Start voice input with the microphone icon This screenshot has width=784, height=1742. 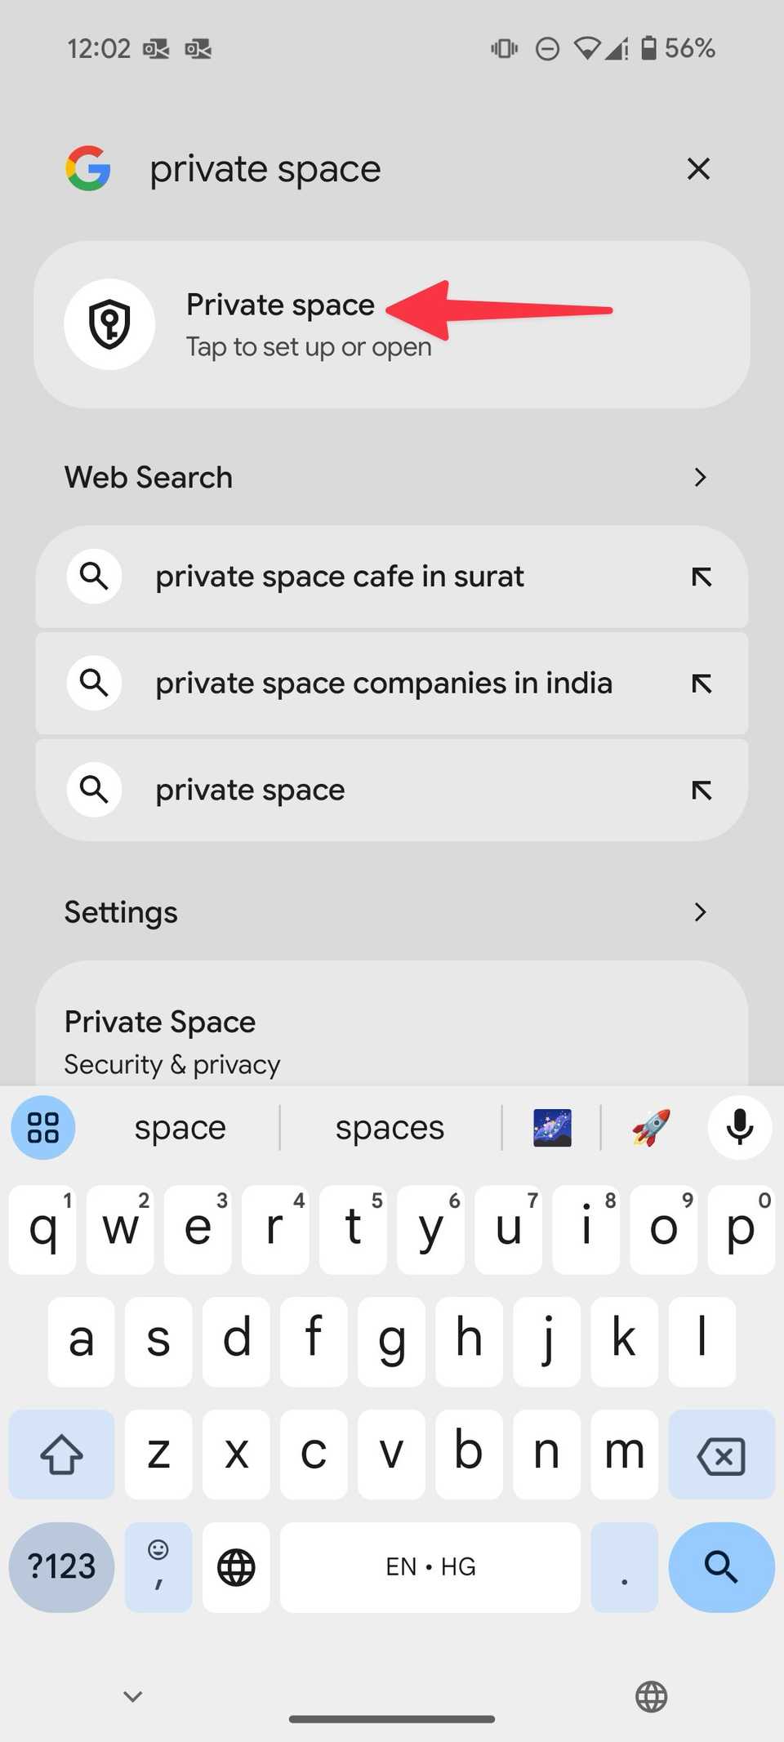737,1127
